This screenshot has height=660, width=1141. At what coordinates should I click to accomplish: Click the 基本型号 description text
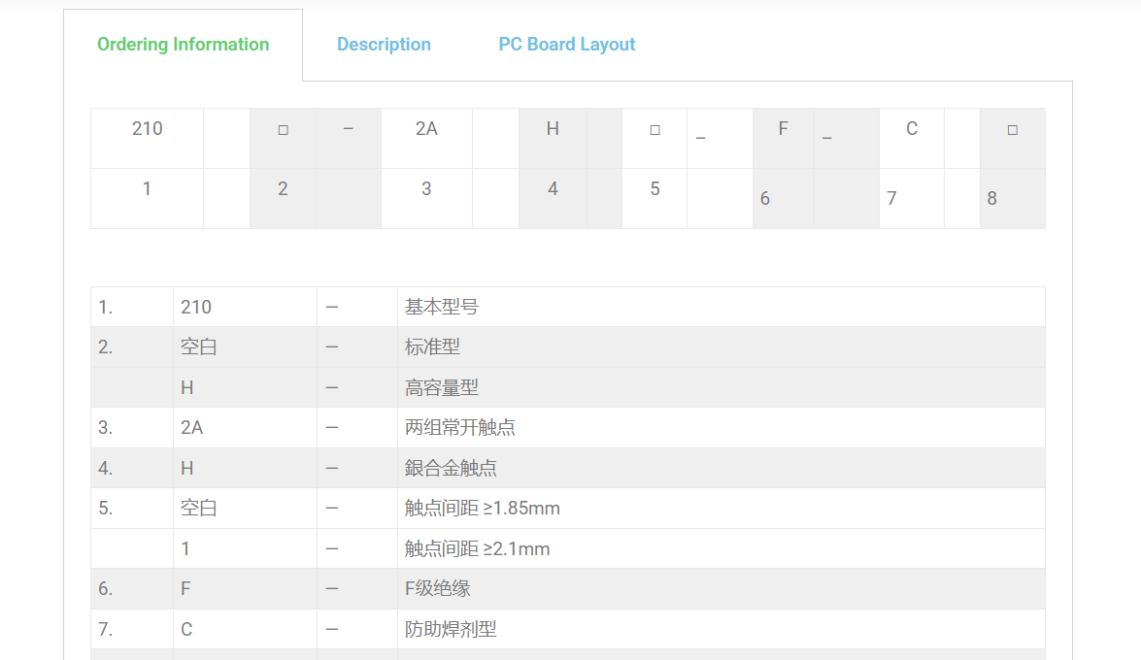442,308
